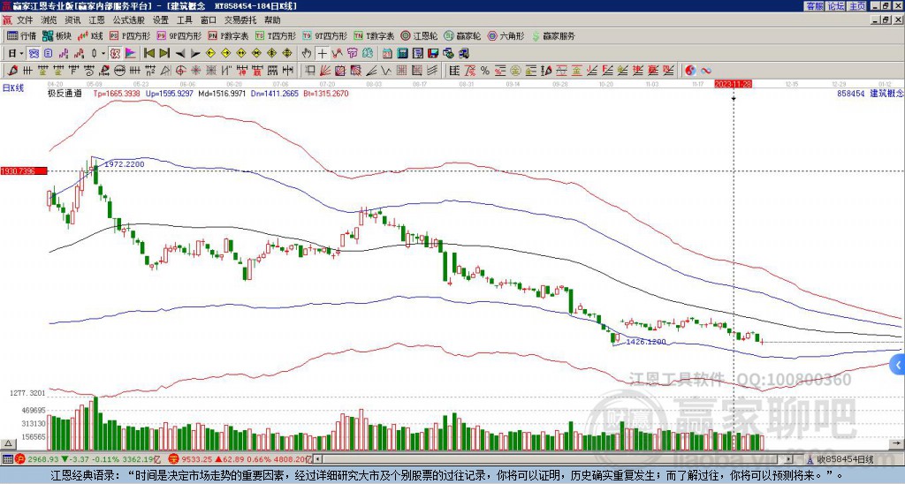
Task: Jump to first bar with skip-start arrow
Action: click(148, 53)
